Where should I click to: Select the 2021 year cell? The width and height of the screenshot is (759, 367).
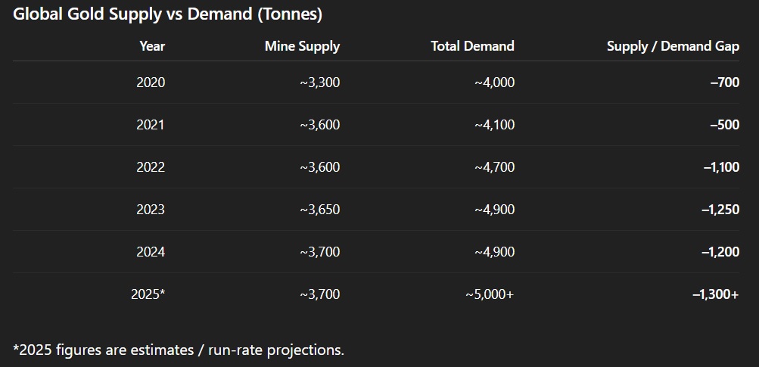(x=151, y=125)
